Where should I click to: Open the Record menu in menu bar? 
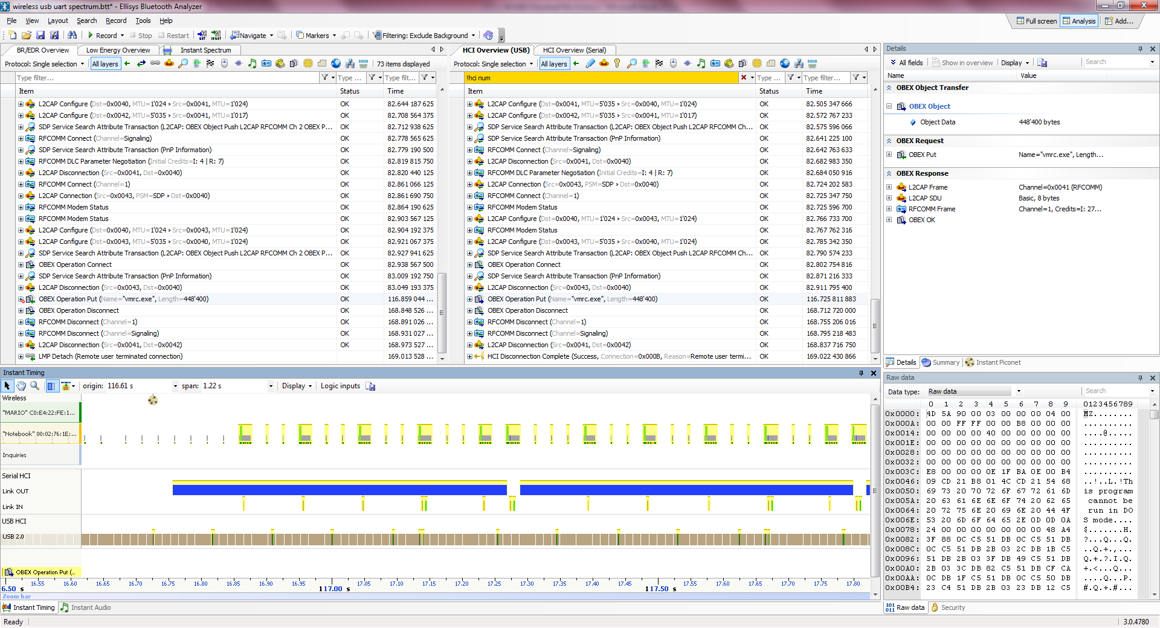coord(116,21)
